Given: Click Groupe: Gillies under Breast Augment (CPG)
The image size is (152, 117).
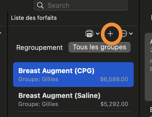Looking at the screenshot, I should coord(38,79).
